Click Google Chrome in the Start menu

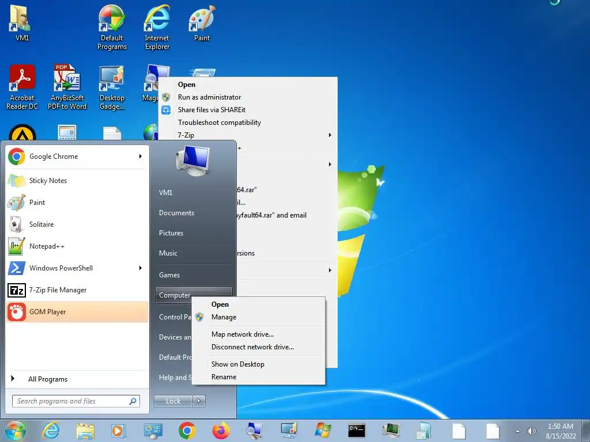pyautogui.click(x=77, y=157)
